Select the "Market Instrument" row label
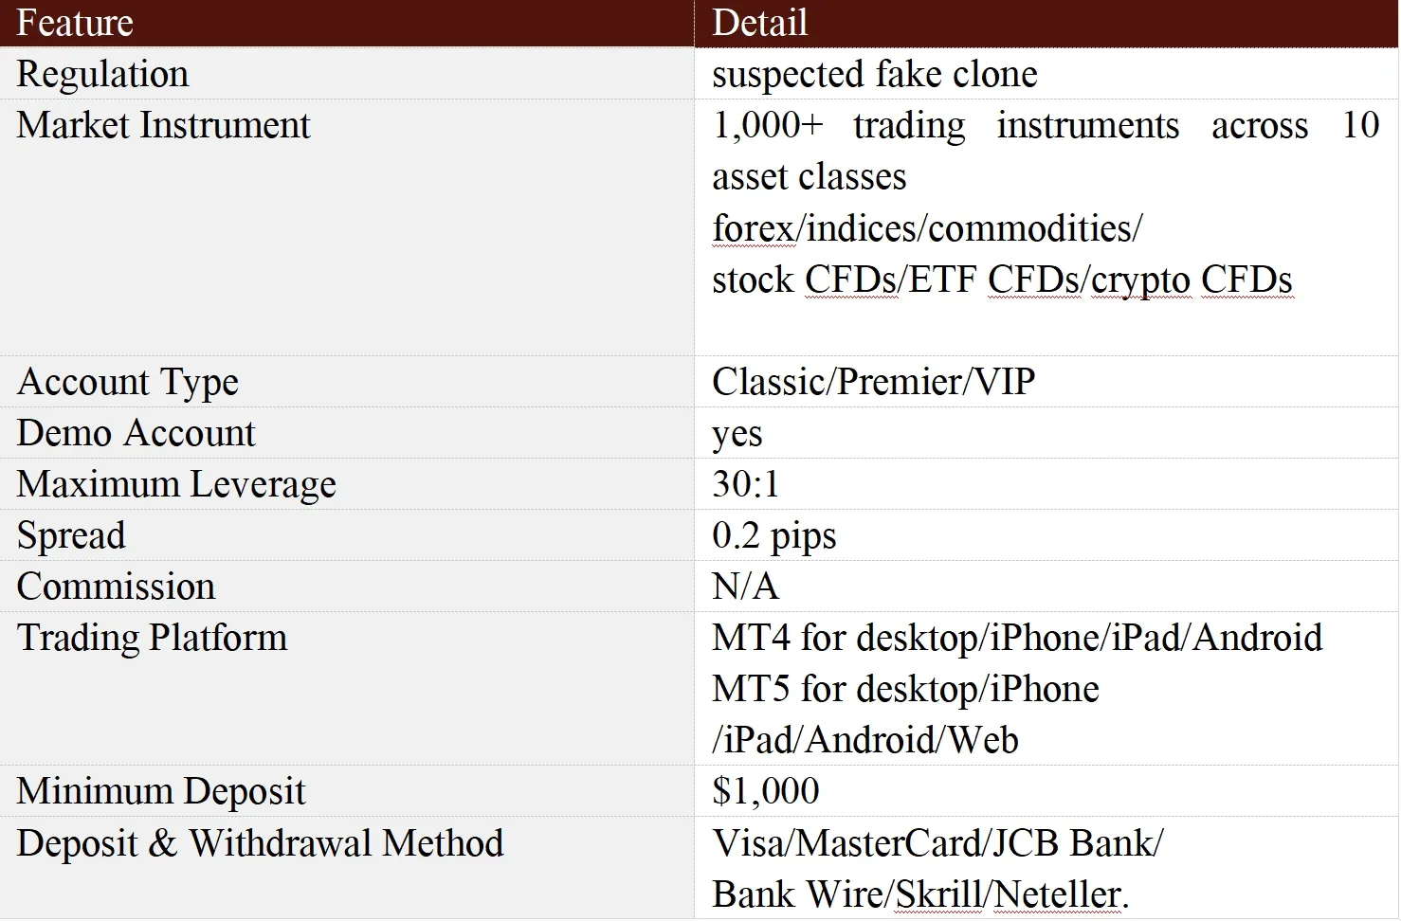The image size is (1401, 921). [163, 125]
